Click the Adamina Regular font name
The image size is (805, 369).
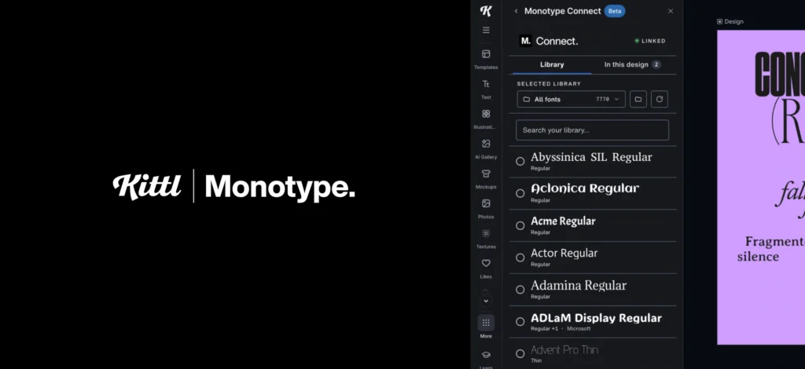579,286
